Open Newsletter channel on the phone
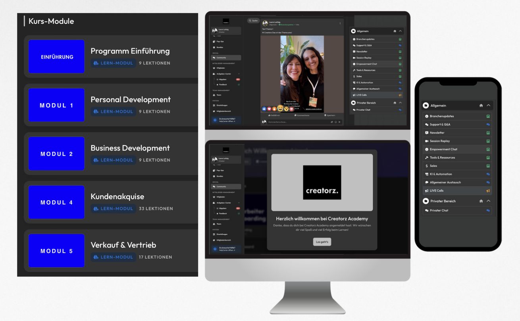The width and height of the screenshot is (520, 321). (x=457, y=133)
